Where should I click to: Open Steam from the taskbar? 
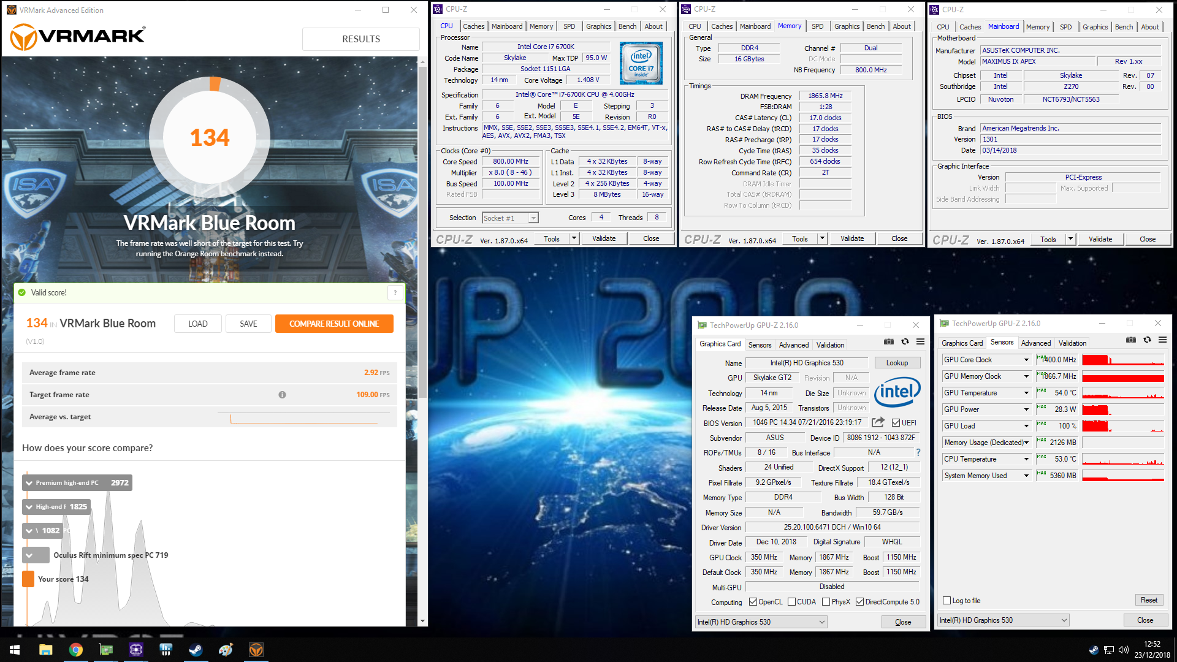coord(196,650)
